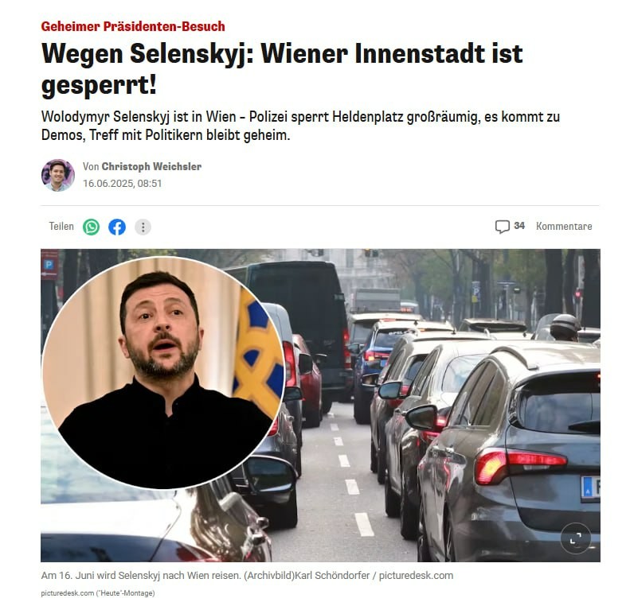Screen dimensions: 630x606
Task: Share the article via WhatsApp icon
Action: coord(92,227)
